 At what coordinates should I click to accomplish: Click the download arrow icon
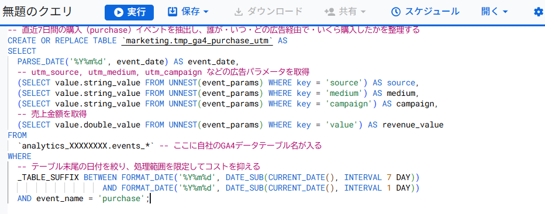(239, 12)
